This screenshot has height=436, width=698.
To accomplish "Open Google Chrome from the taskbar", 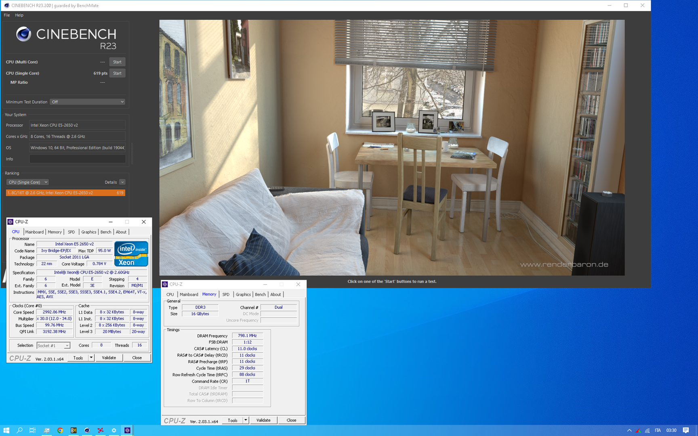I will tap(60, 430).
